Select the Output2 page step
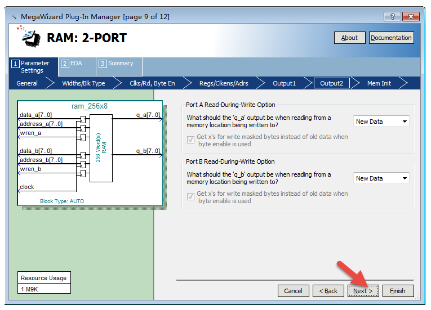 tap(331, 83)
